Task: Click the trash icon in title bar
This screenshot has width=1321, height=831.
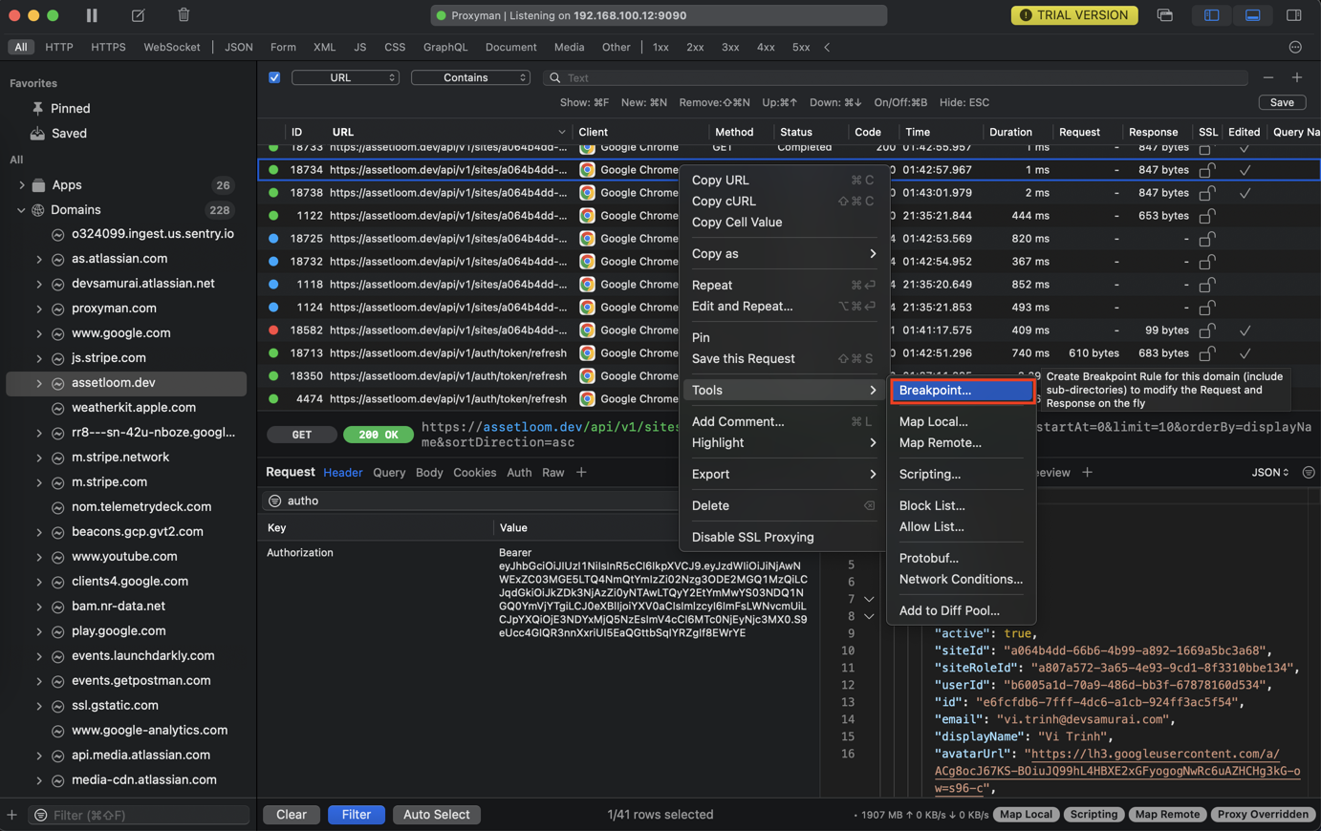Action: (x=184, y=15)
